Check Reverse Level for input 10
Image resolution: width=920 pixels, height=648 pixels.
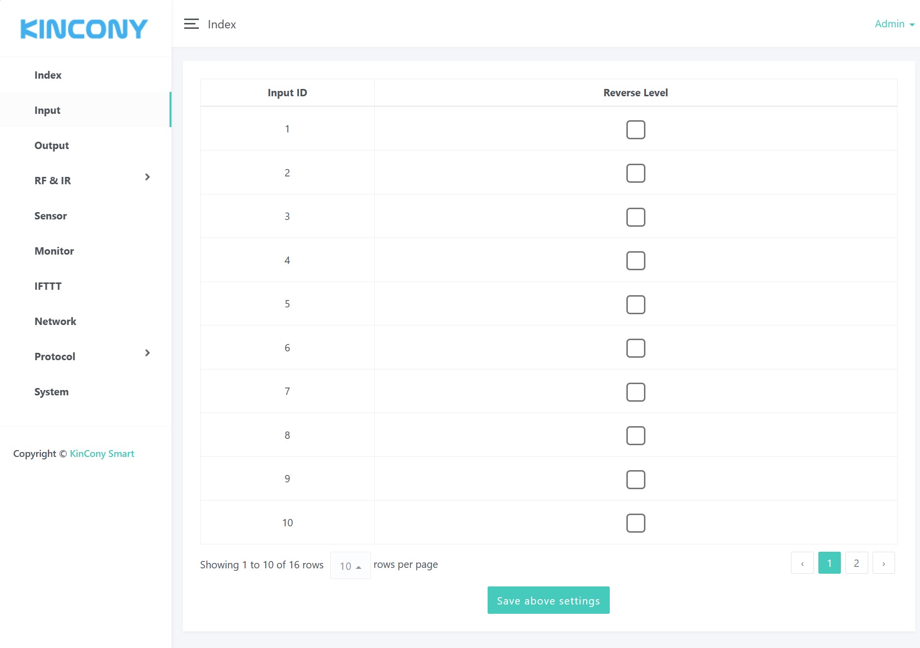[x=635, y=523]
